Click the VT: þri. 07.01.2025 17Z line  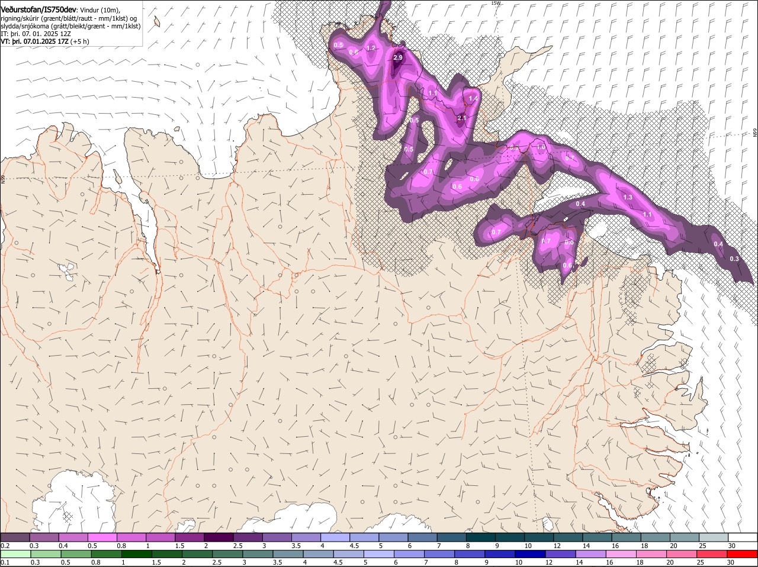click(45, 41)
